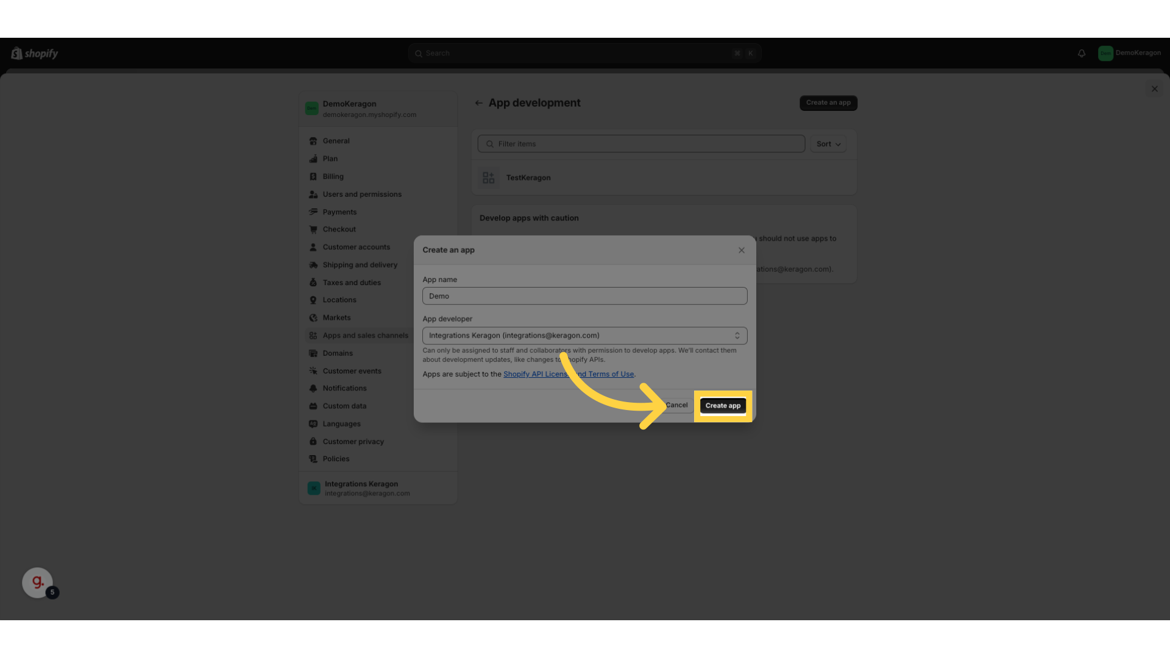Click the Locations pin icon
This screenshot has width=1170, height=658.
tap(313, 300)
